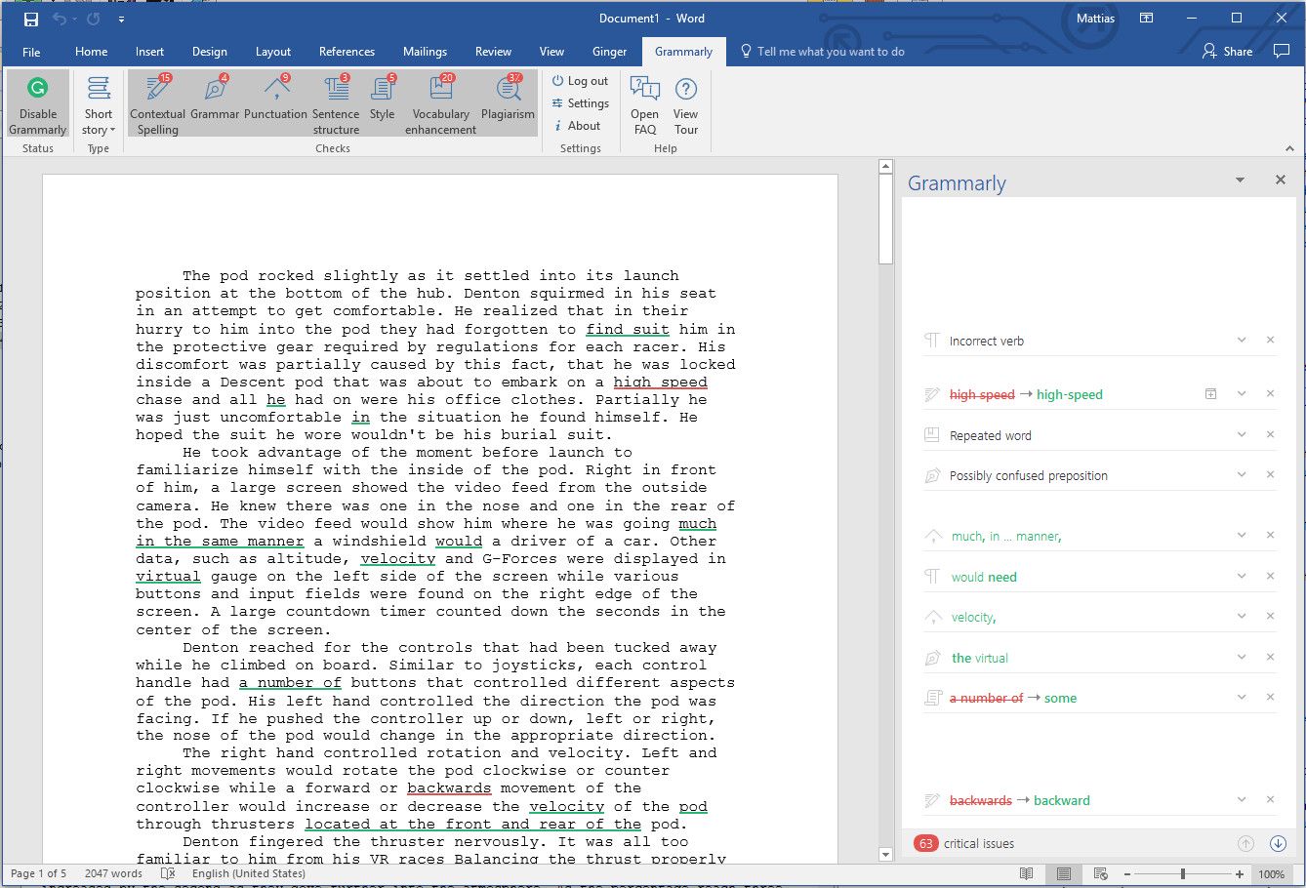This screenshot has height=888, width=1306.
Task: Click the Share button
Action: tap(1228, 52)
